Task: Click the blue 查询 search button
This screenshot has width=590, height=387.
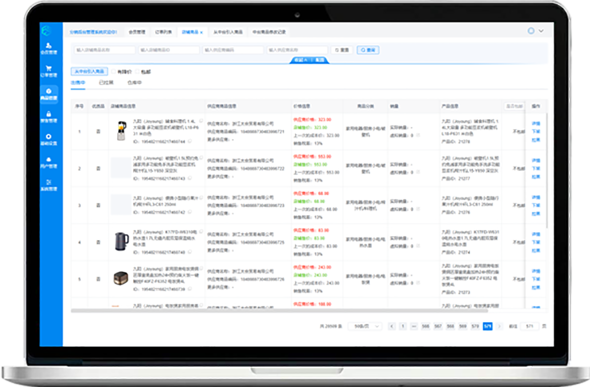Action: click(x=368, y=50)
